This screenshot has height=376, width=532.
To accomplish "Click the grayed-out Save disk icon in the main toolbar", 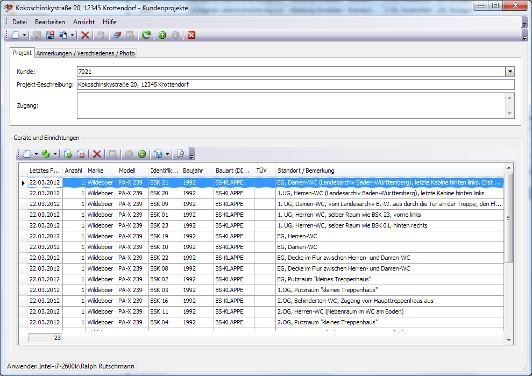I will point(37,35).
